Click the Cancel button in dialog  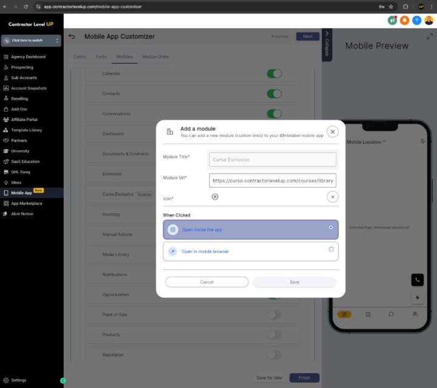click(206, 282)
